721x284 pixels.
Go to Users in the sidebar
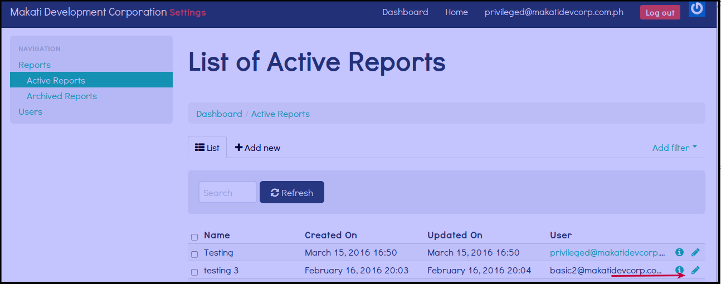30,111
